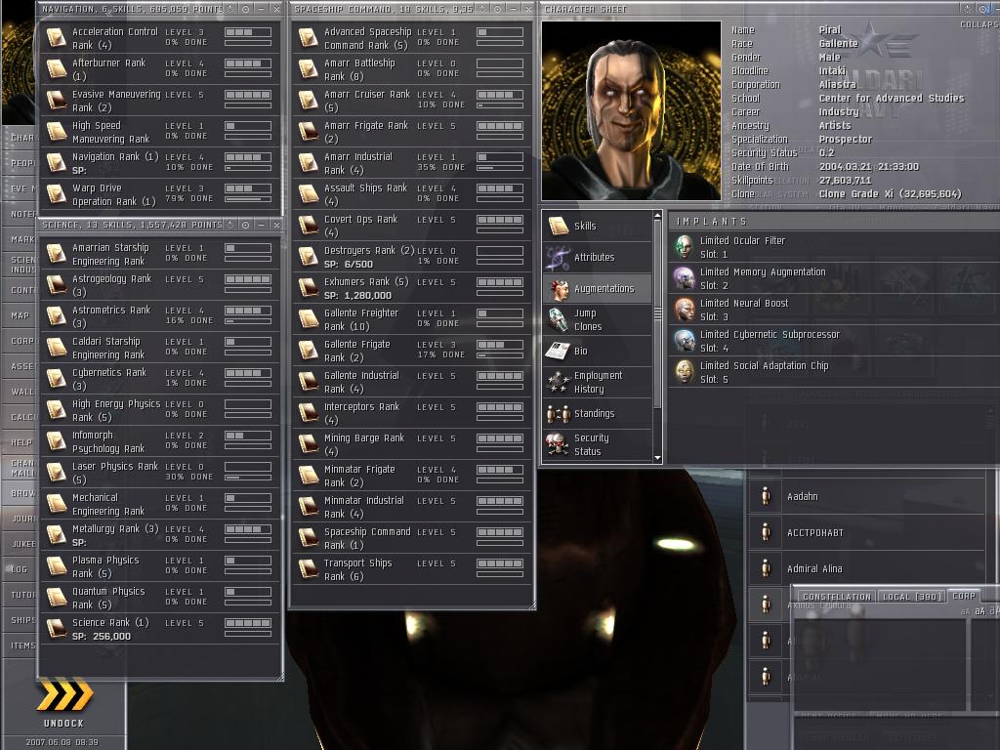This screenshot has height=750, width=1000.
Task: Click the pilot icon next to Admiral Alina
Action: click(x=766, y=568)
